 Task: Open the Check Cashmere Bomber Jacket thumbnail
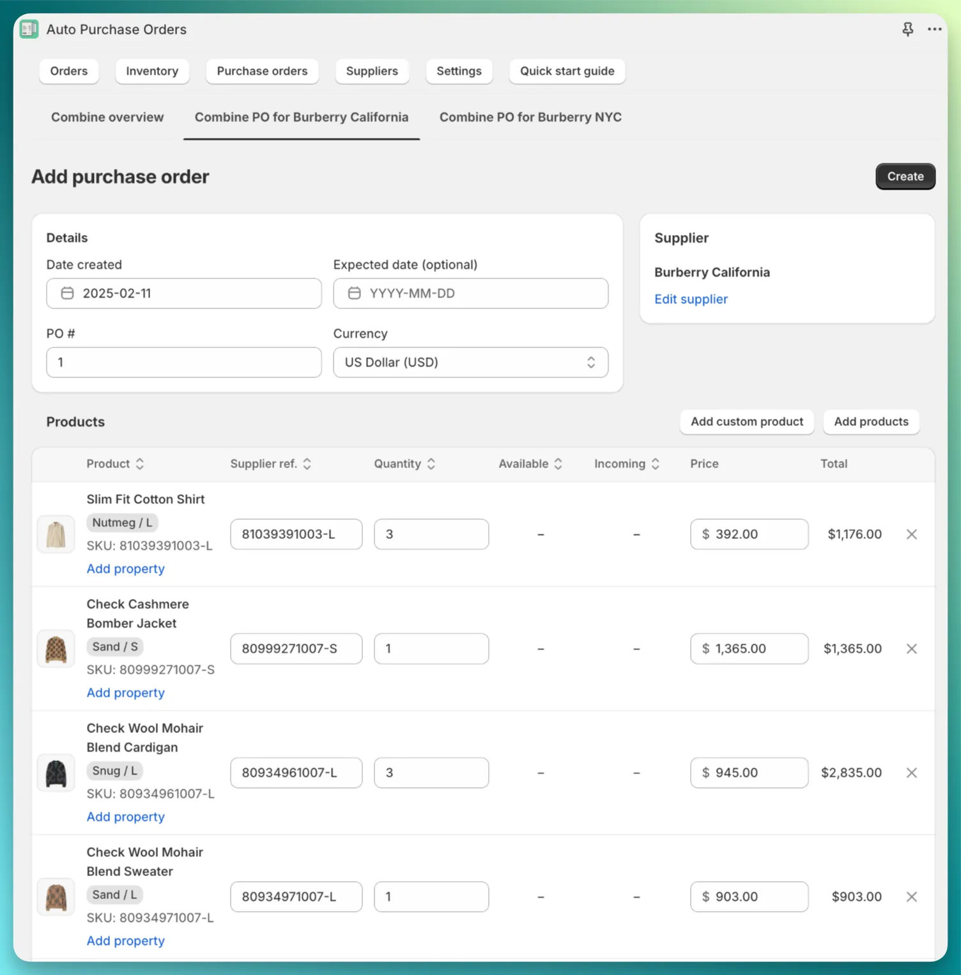point(56,649)
